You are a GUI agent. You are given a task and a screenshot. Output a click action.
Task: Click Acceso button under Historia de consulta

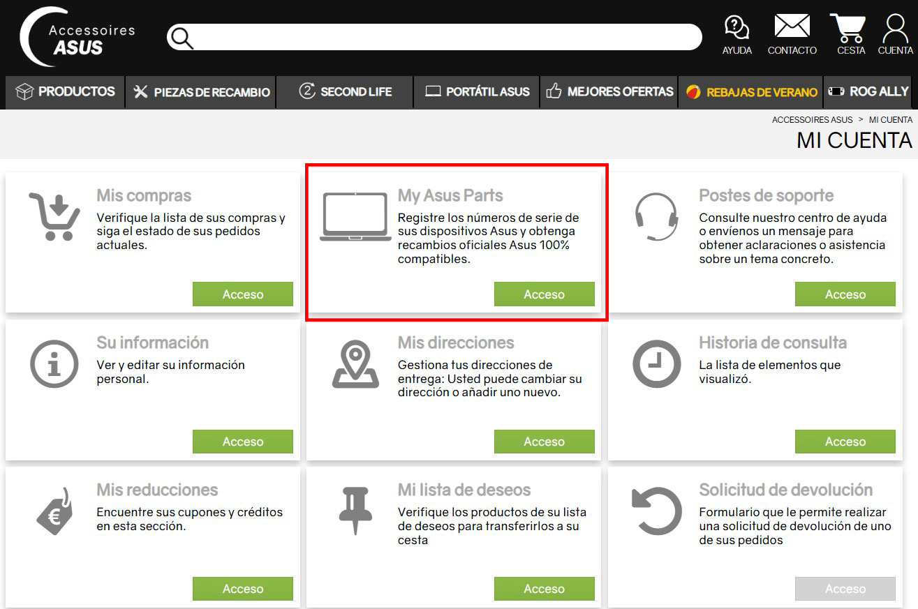(x=845, y=442)
